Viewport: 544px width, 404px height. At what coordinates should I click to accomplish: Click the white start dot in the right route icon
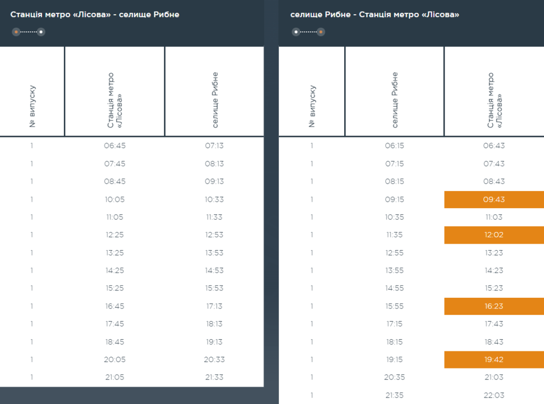coord(296,32)
